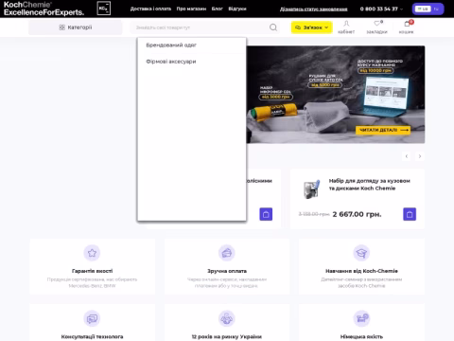Click the Навчання від Koch-Chemie graduation cap icon

click(x=361, y=253)
